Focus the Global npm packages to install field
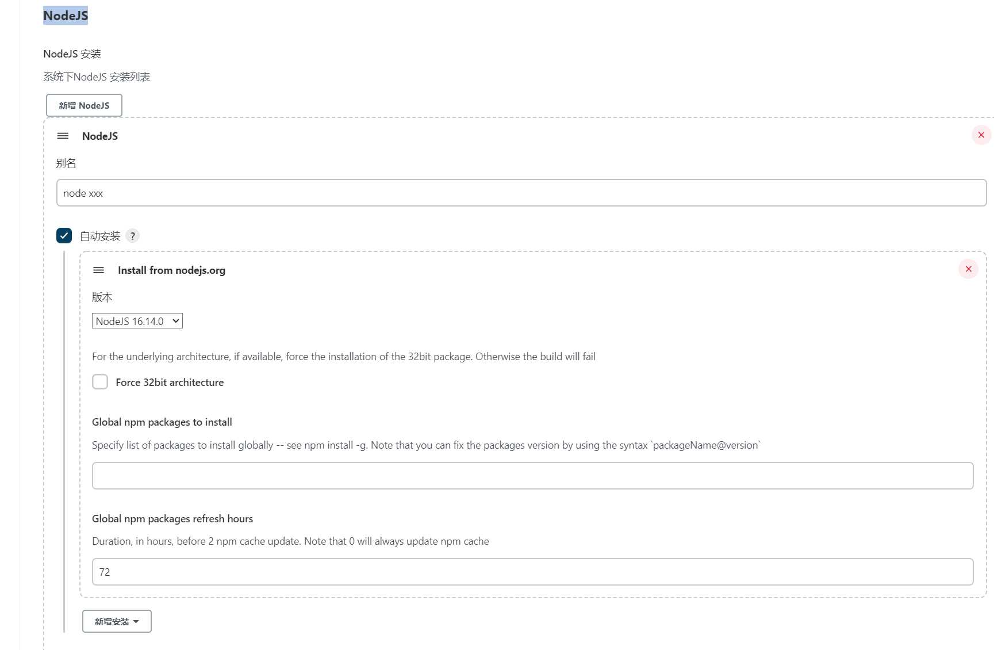The height and width of the screenshot is (650, 994). coord(532,476)
